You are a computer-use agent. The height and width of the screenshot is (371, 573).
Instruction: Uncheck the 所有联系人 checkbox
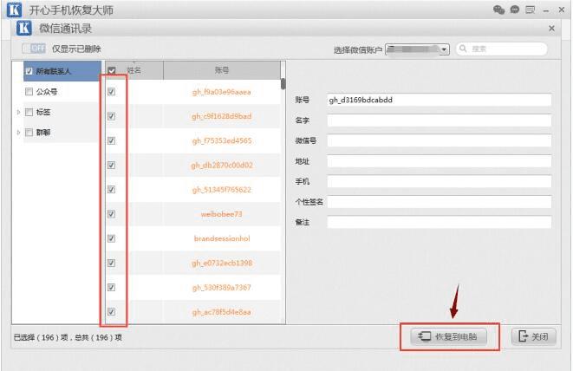coord(29,71)
